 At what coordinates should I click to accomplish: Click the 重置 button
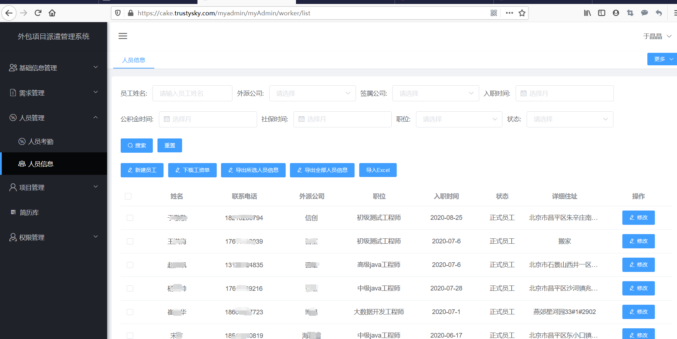[170, 146]
